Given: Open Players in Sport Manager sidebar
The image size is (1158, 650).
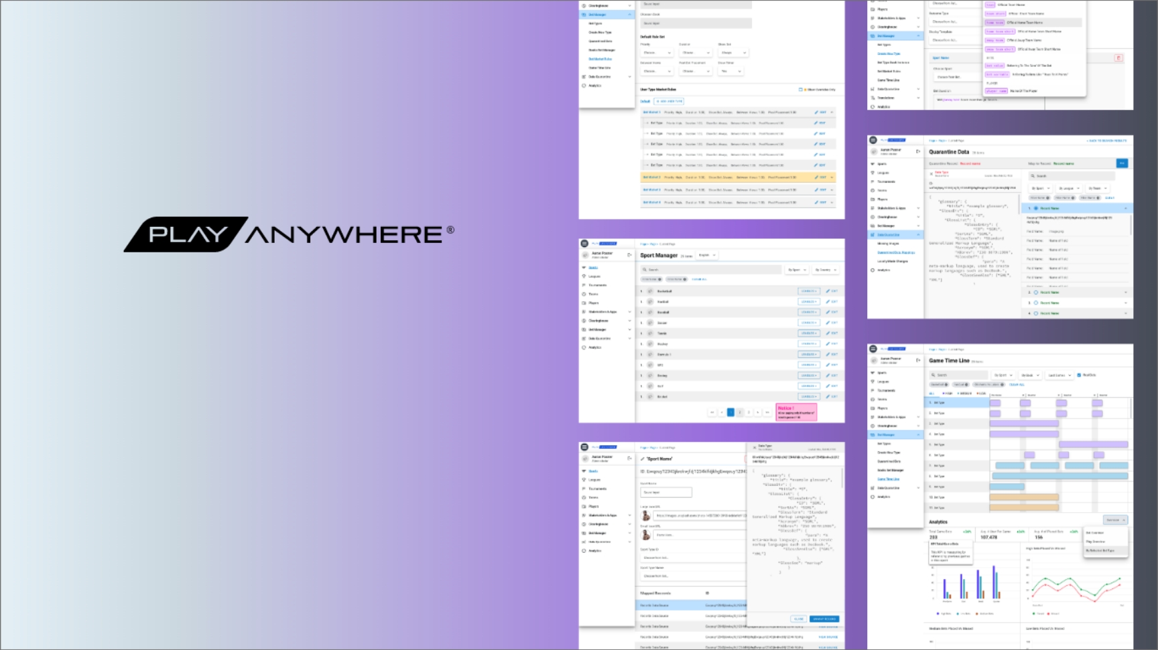Looking at the screenshot, I should coord(594,303).
